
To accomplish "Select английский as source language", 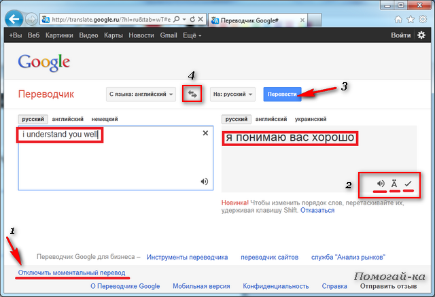I will point(68,119).
